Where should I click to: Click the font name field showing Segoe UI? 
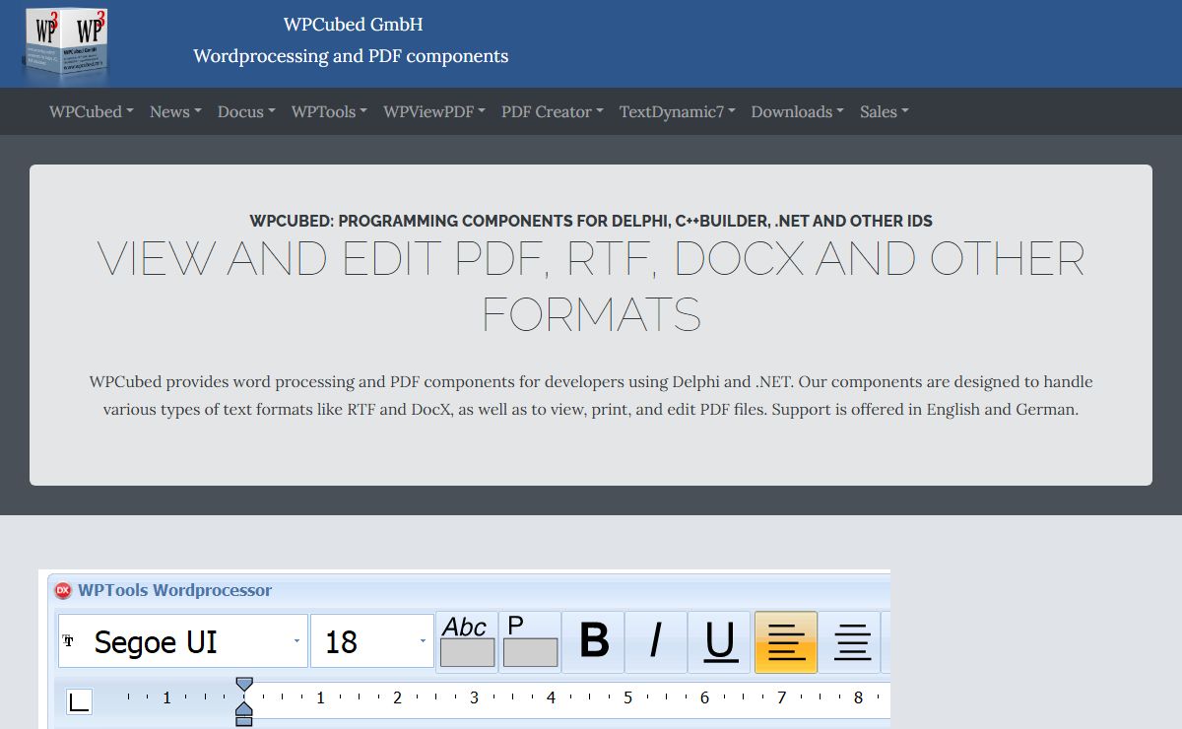coord(183,642)
